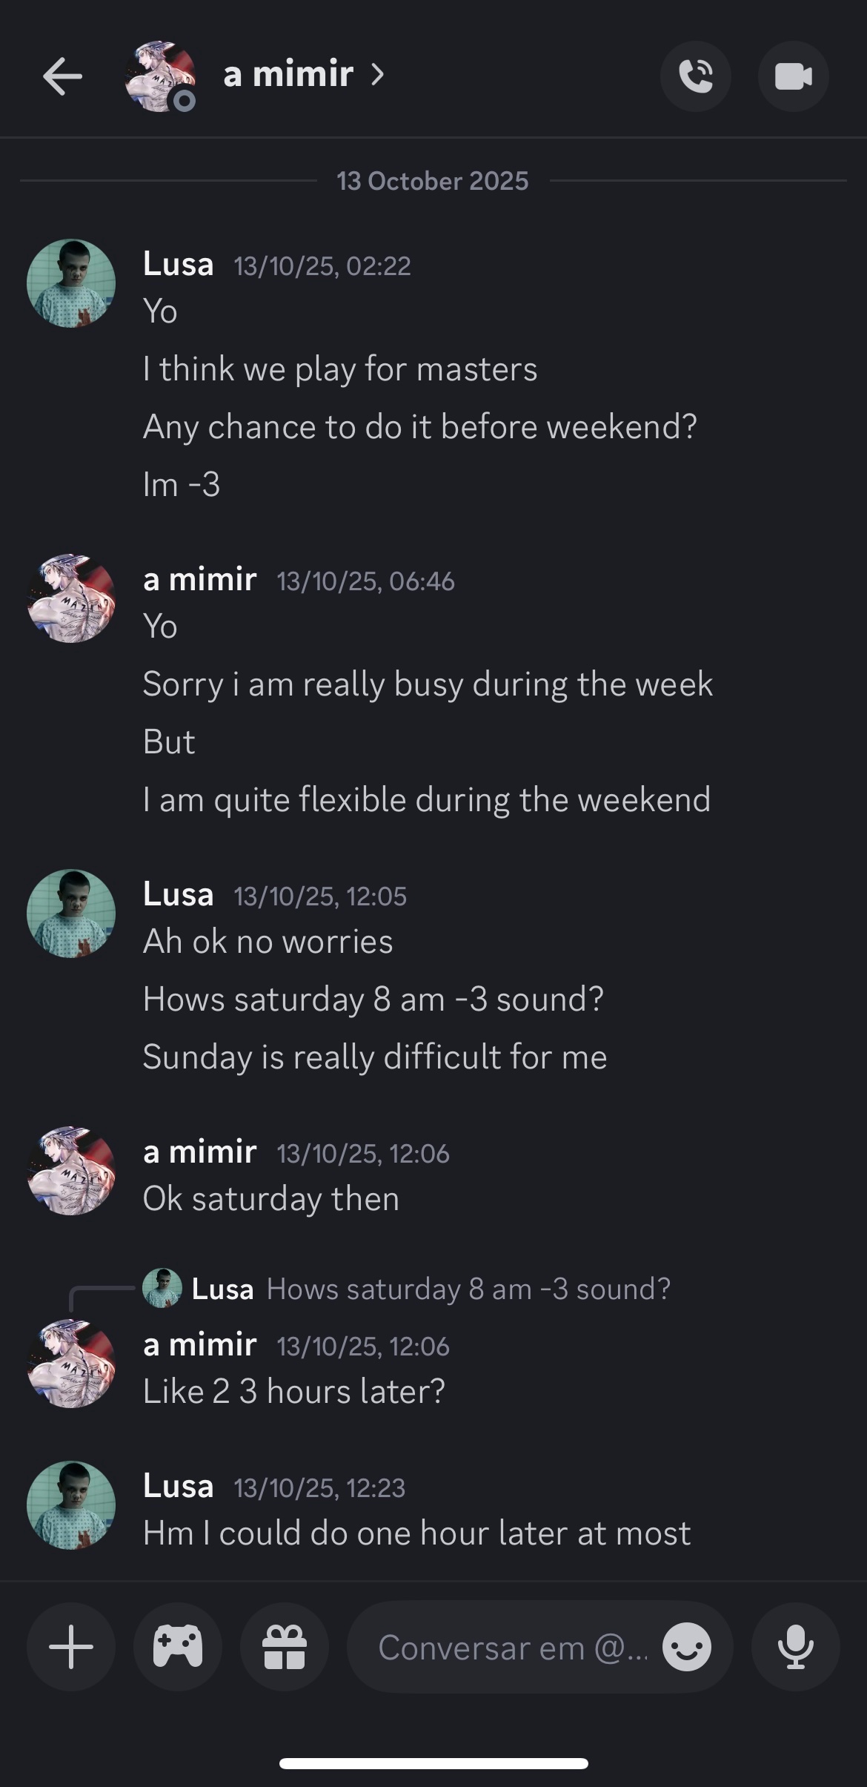Tap Lusa's username at 12:05
This screenshot has width=867, height=1787.
tap(179, 894)
